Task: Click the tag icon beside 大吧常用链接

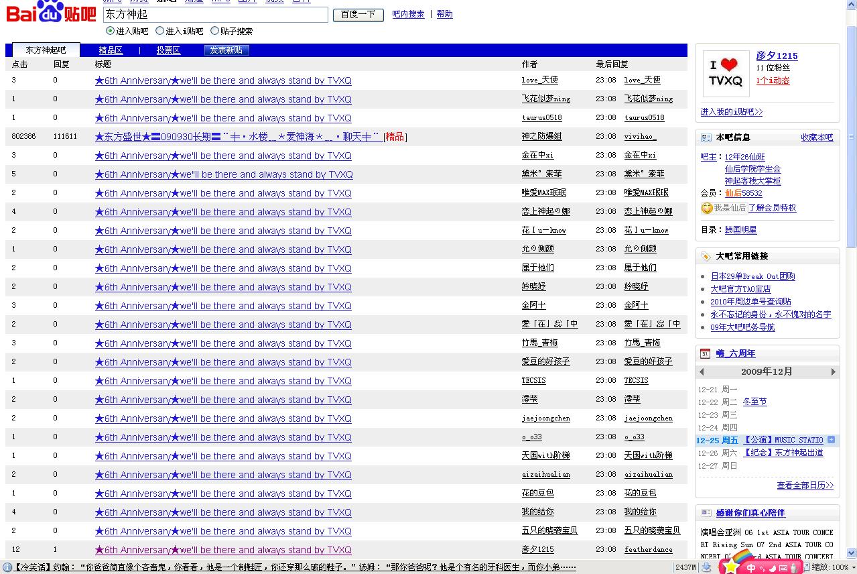Action: (x=706, y=256)
